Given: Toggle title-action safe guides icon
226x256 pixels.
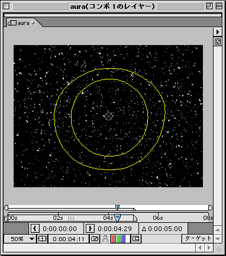Looking at the screenshot, I should click(42, 239).
